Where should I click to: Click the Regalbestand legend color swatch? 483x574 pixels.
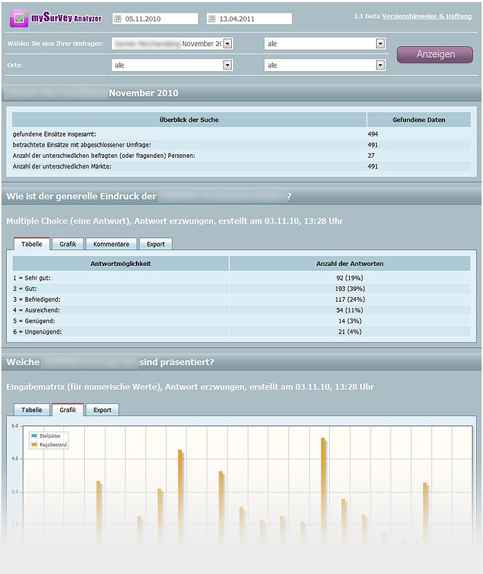click(34, 444)
